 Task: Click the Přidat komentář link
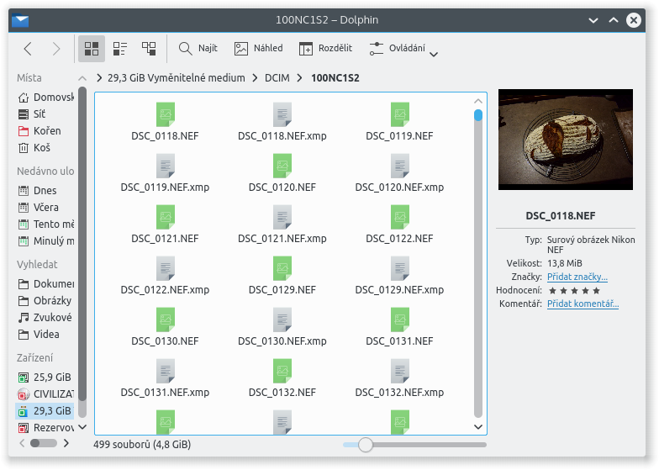point(583,304)
